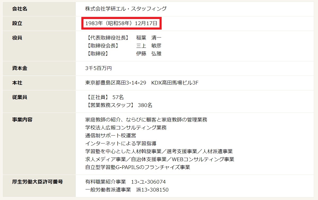The width and height of the screenshot is (318, 200).
Task: Click the name 稲葉 清一
Action: coord(149,38)
